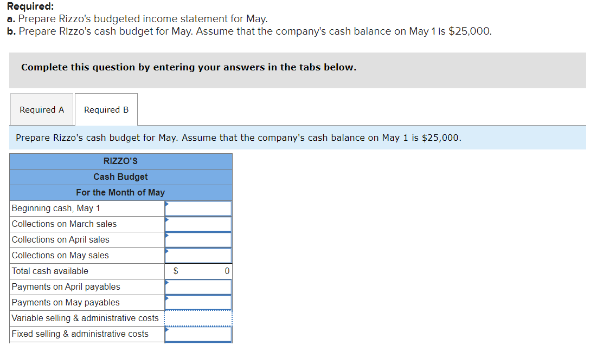Image resolution: width=590 pixels, height=352 pixels.
Task: Switch to the Required A tab
Action: [x=42, y=109]
